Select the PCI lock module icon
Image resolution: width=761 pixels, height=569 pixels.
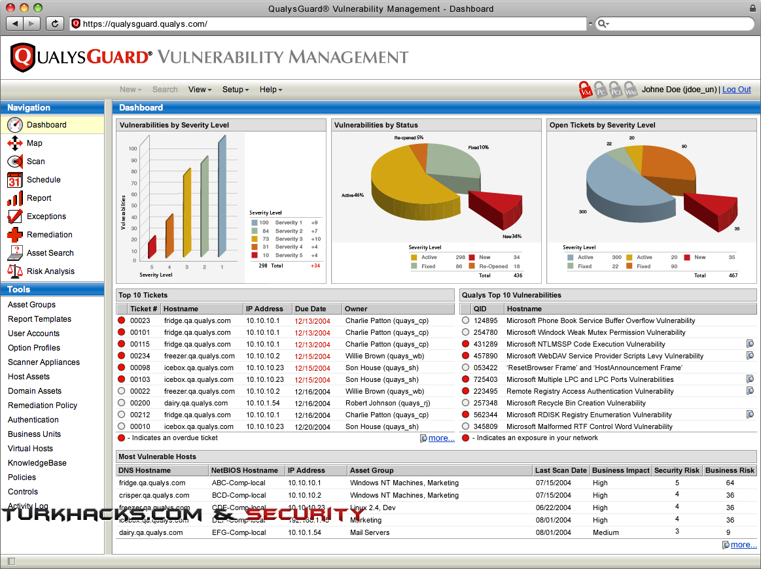[615, 90]
